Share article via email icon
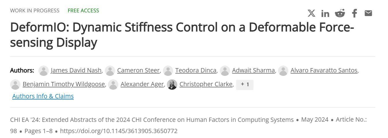 tap(368, 13)
